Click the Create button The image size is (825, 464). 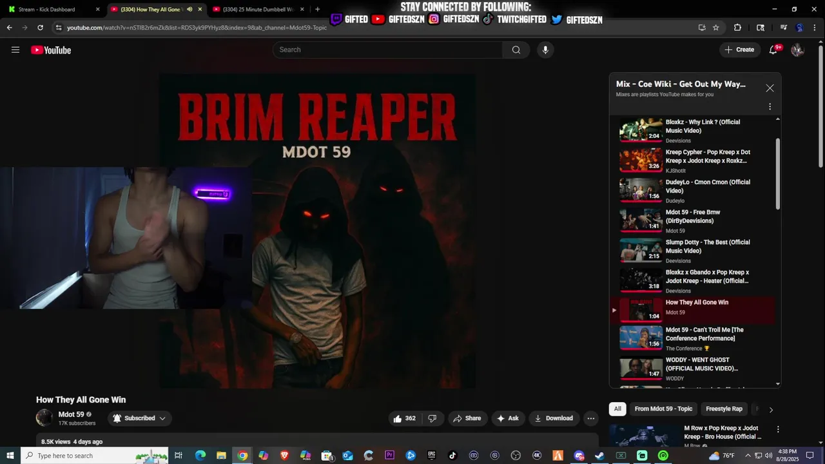pyautogui.click(x=739, y=50)
